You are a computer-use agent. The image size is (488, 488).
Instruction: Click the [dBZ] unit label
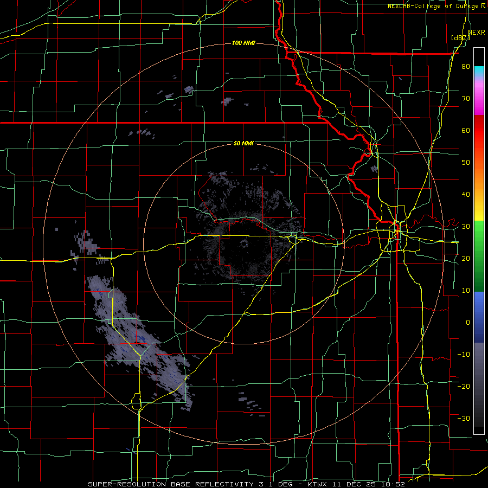point(460,38)
